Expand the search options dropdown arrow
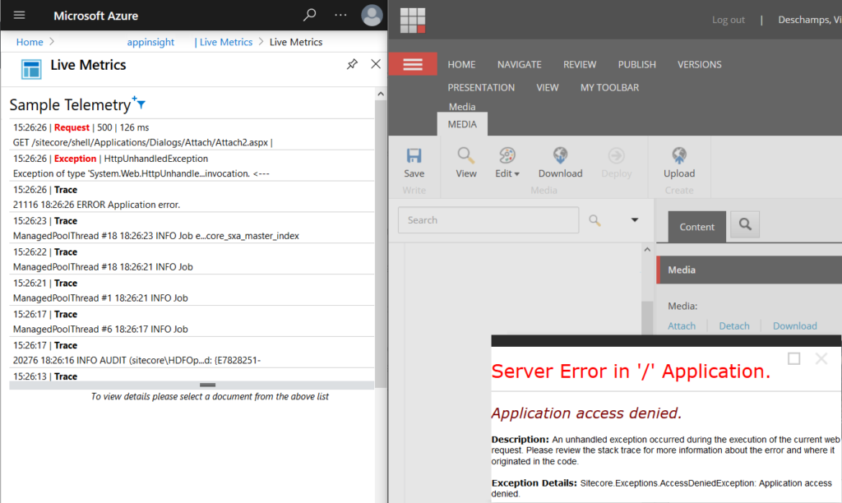The image size is (842, 503). pyautogui.click(x=635, y=220)
